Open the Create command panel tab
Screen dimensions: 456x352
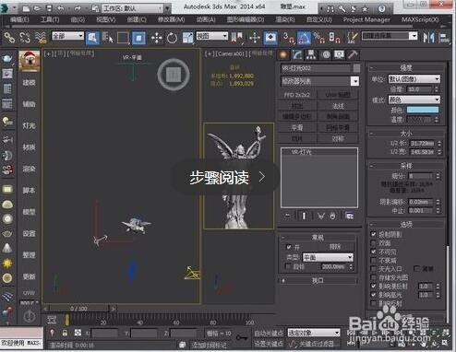[283, 55]
